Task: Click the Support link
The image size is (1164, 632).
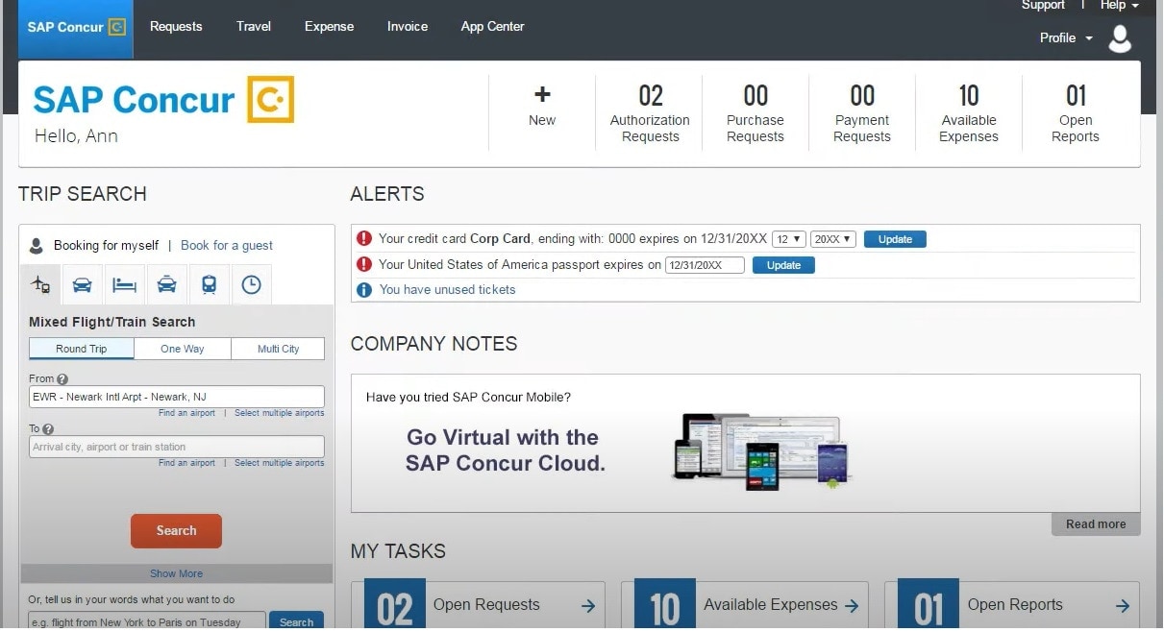Action: 1043,6
